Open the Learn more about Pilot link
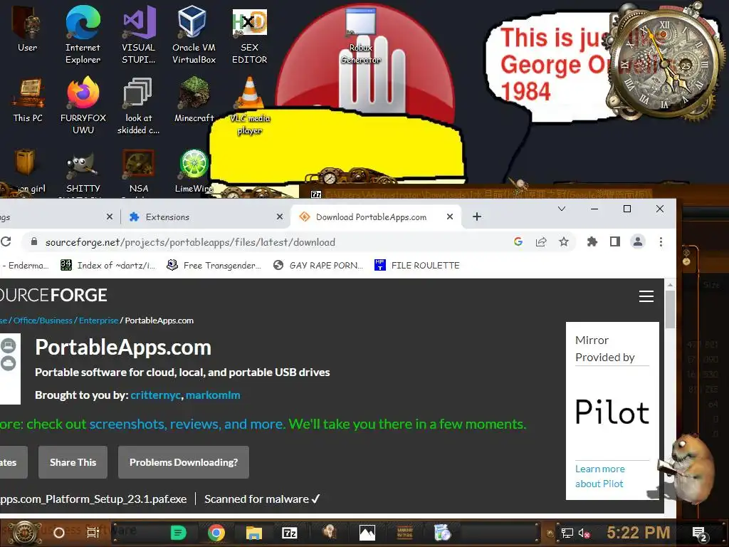729x547 pixels. click(600, 476)
